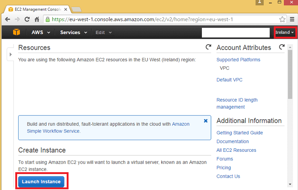
Task: Open Amazon Simple Workflow Service link
Action: click(108, 128)
